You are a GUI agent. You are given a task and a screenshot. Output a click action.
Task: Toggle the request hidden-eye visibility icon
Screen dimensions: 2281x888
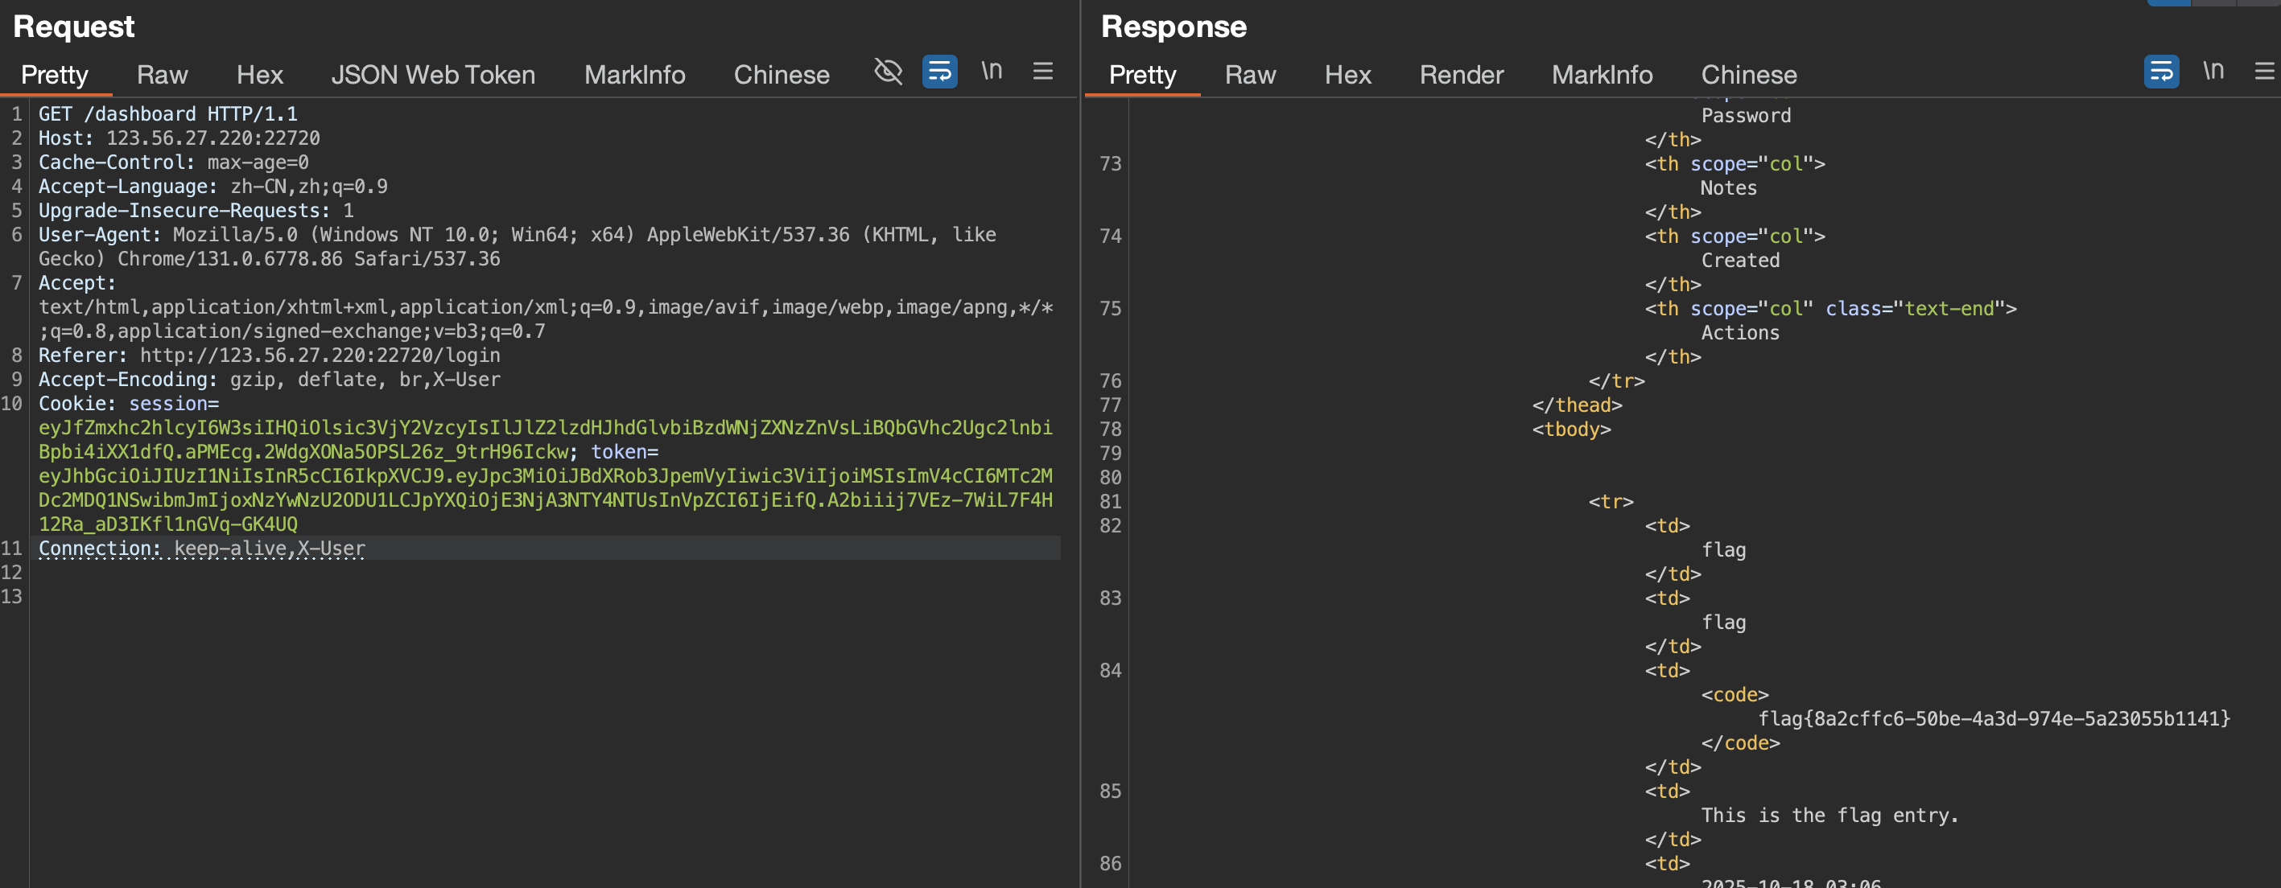click(888, 72)
